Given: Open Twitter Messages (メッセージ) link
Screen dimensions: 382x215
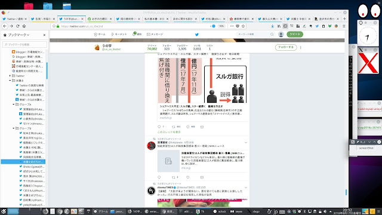Looking at the screenshot, I should pos(155,35).
